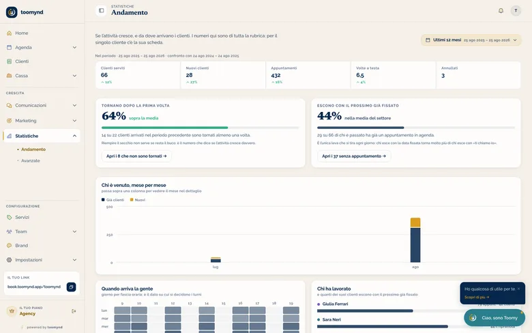Toggle the Già clienti legend swatch
Image resolution: width=532 pixels, height=333 pixels.
pyautogui.click(x=103, y=200)
